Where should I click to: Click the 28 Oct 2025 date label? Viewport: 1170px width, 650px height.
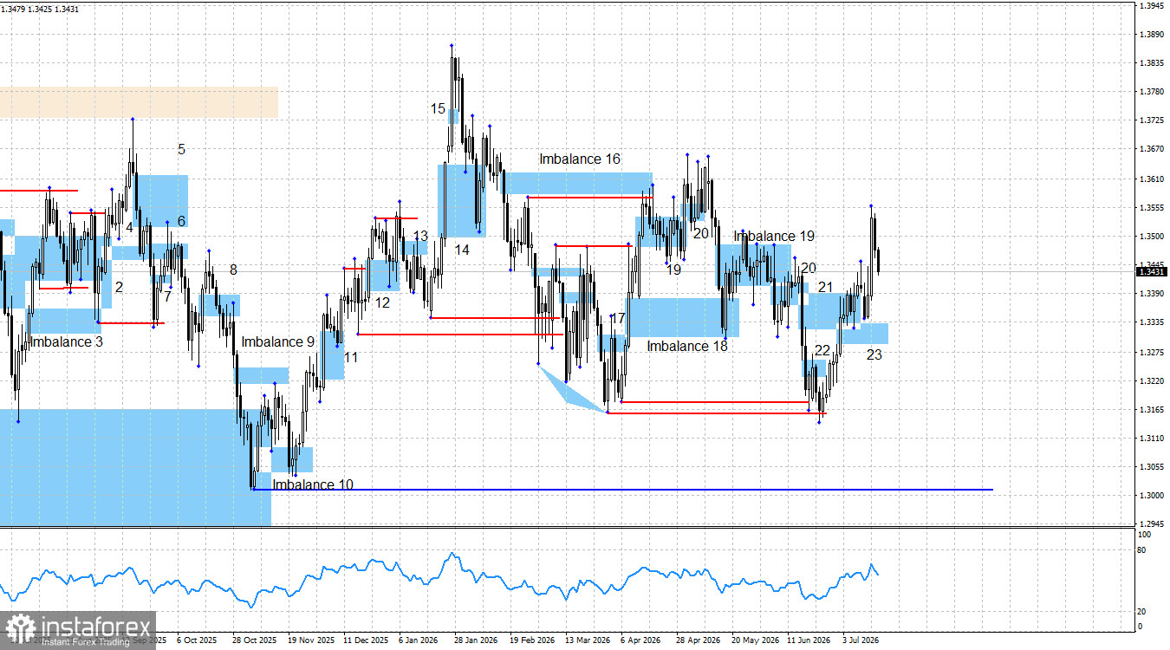coord(255,640)
